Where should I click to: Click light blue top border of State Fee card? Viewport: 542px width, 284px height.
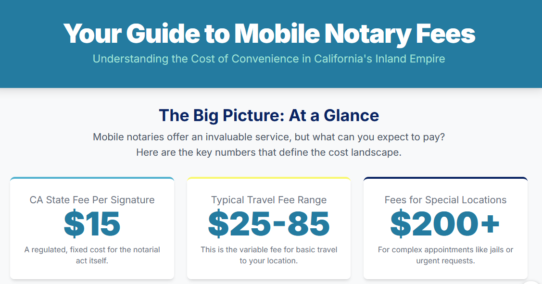click(92, 178)
